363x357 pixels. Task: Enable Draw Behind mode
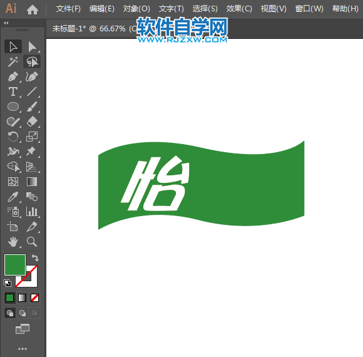pyautogui.click(x=23, y=313)
